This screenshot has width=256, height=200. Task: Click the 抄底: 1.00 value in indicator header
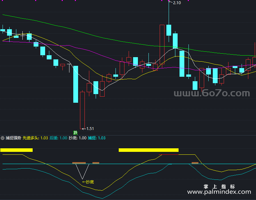pos(77,138)
